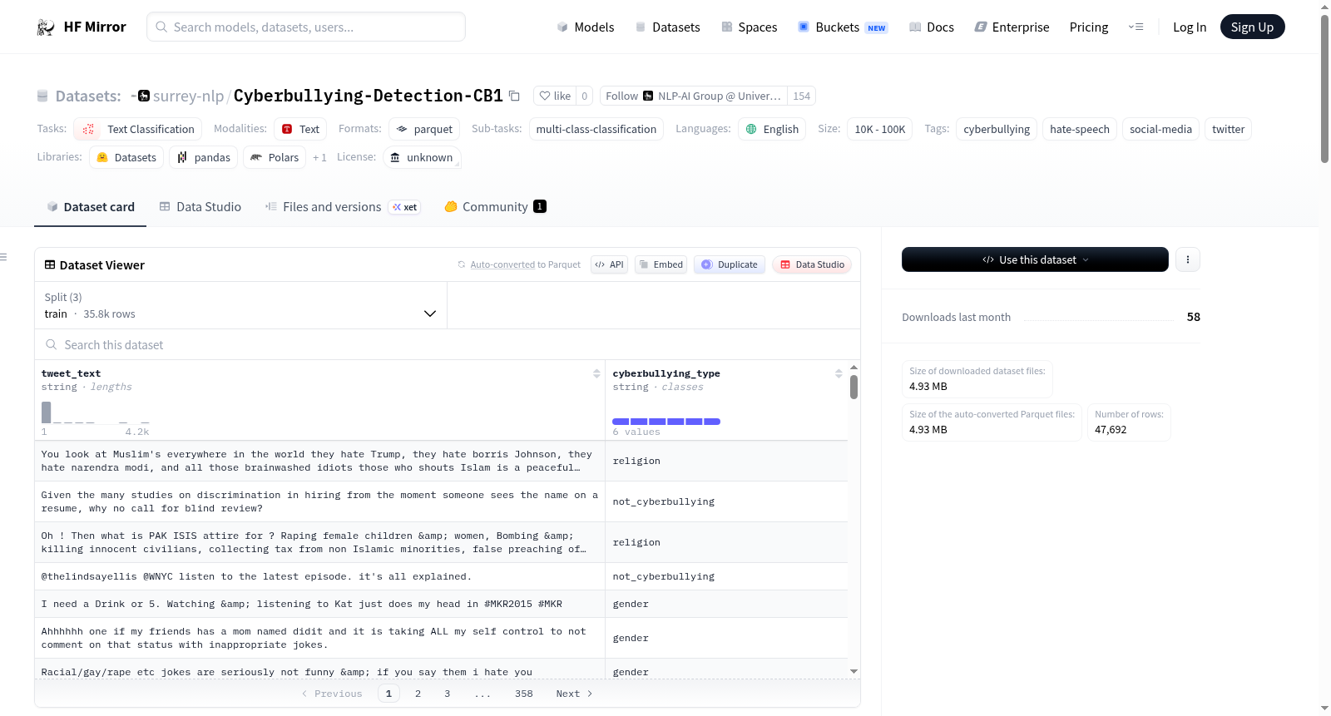Image resolution: width=1331 pixels, height=716 pixels.
Task: Select the cyberbullying tag
Action: [x=997, y=129]
